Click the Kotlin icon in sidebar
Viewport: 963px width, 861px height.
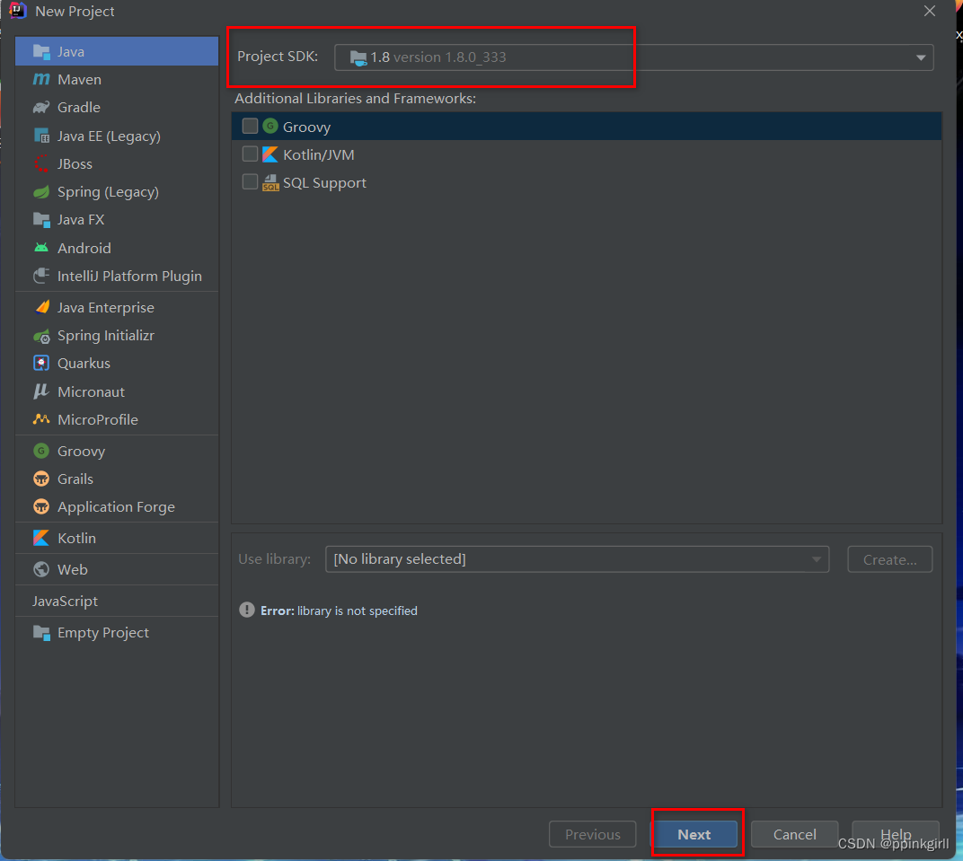[41, 538]
